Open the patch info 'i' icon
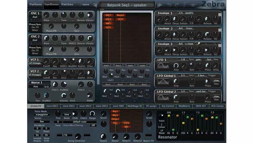The width and height of the screenshot is (254, 143). [184, 5]
